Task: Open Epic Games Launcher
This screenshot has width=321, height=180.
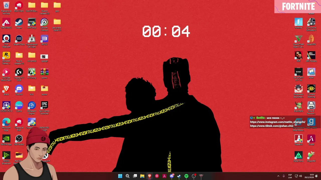Action: pyautogui.click(x=44, y=108)
